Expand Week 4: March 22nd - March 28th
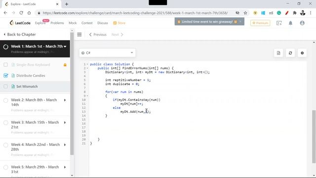The width and height of the screenshot is (316, 178). point(65,145)
